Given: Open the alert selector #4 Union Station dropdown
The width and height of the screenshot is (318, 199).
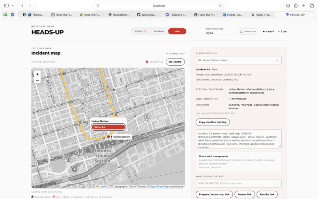Looking at the screenshot, I should [x=238, y=60].
